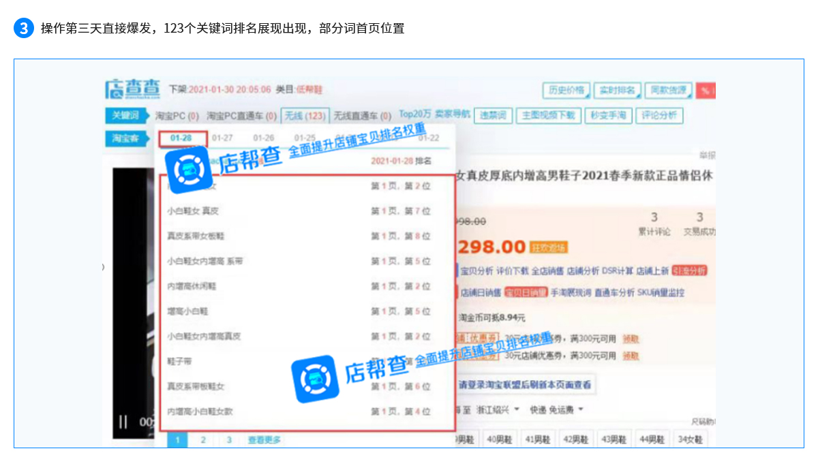Image resolution: width=818 pixels, height=468 pixels.
Task: Expand the 快递 免运费 shipping dropdown
Action: [557, 409]
